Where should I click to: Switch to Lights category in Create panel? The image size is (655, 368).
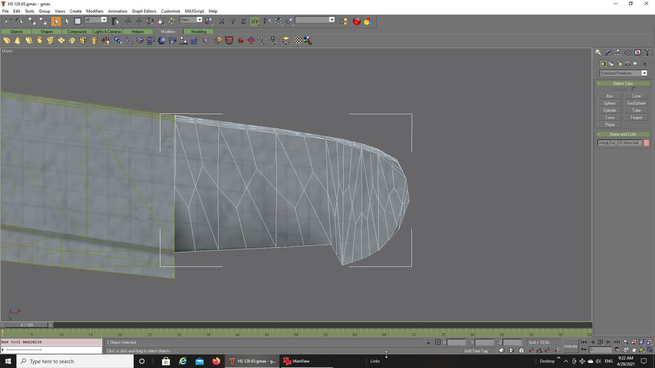619,64
